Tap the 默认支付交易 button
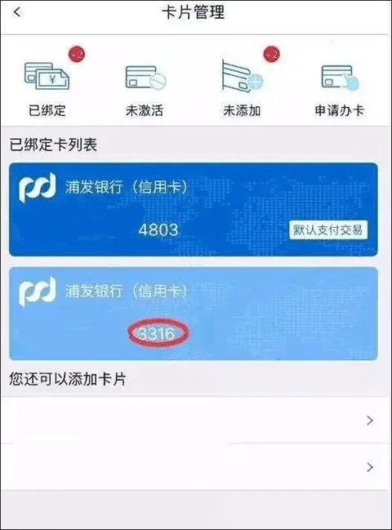This screenshot has height=530, width=392. point(327,230)
